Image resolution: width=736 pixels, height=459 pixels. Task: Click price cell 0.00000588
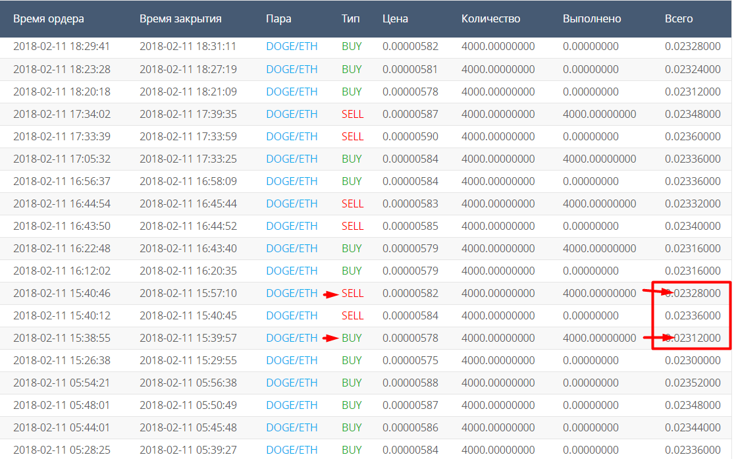[410, 383]
